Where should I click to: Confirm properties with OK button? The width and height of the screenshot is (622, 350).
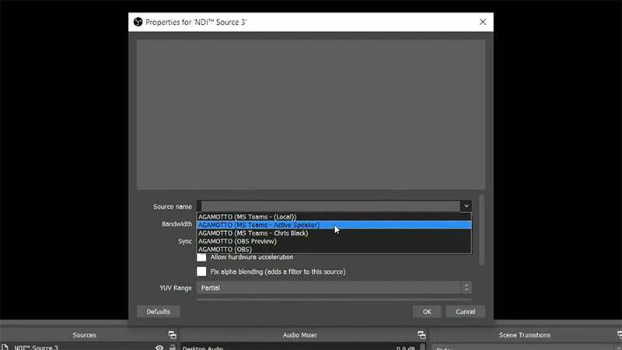click(x=427, y=312)
